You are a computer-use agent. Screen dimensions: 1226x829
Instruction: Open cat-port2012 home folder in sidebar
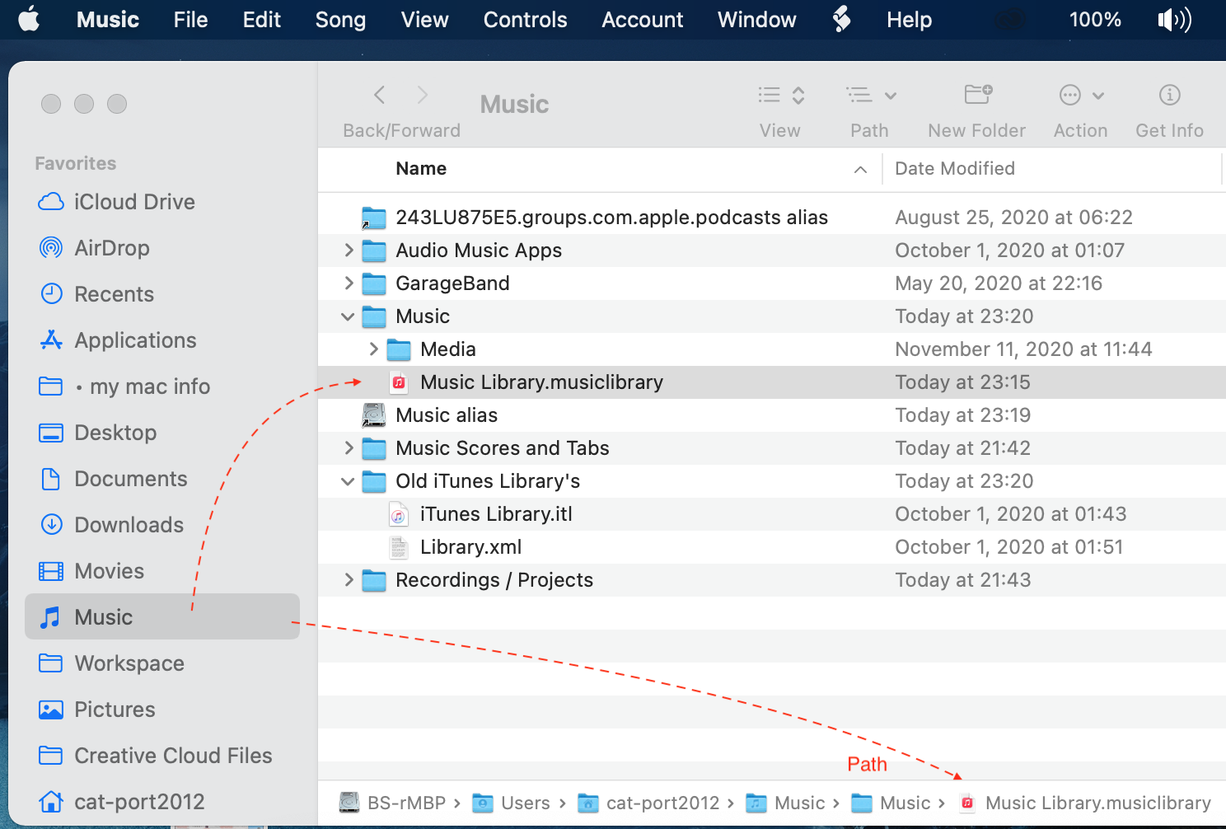(162, 802)
